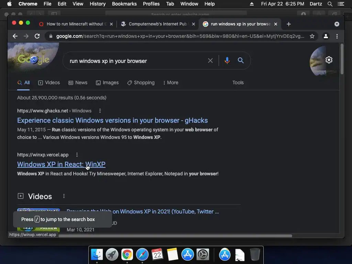Open the Chrome profile avatar icon
The height and width of the screenshot is (264, 352).
click(326, 36)
